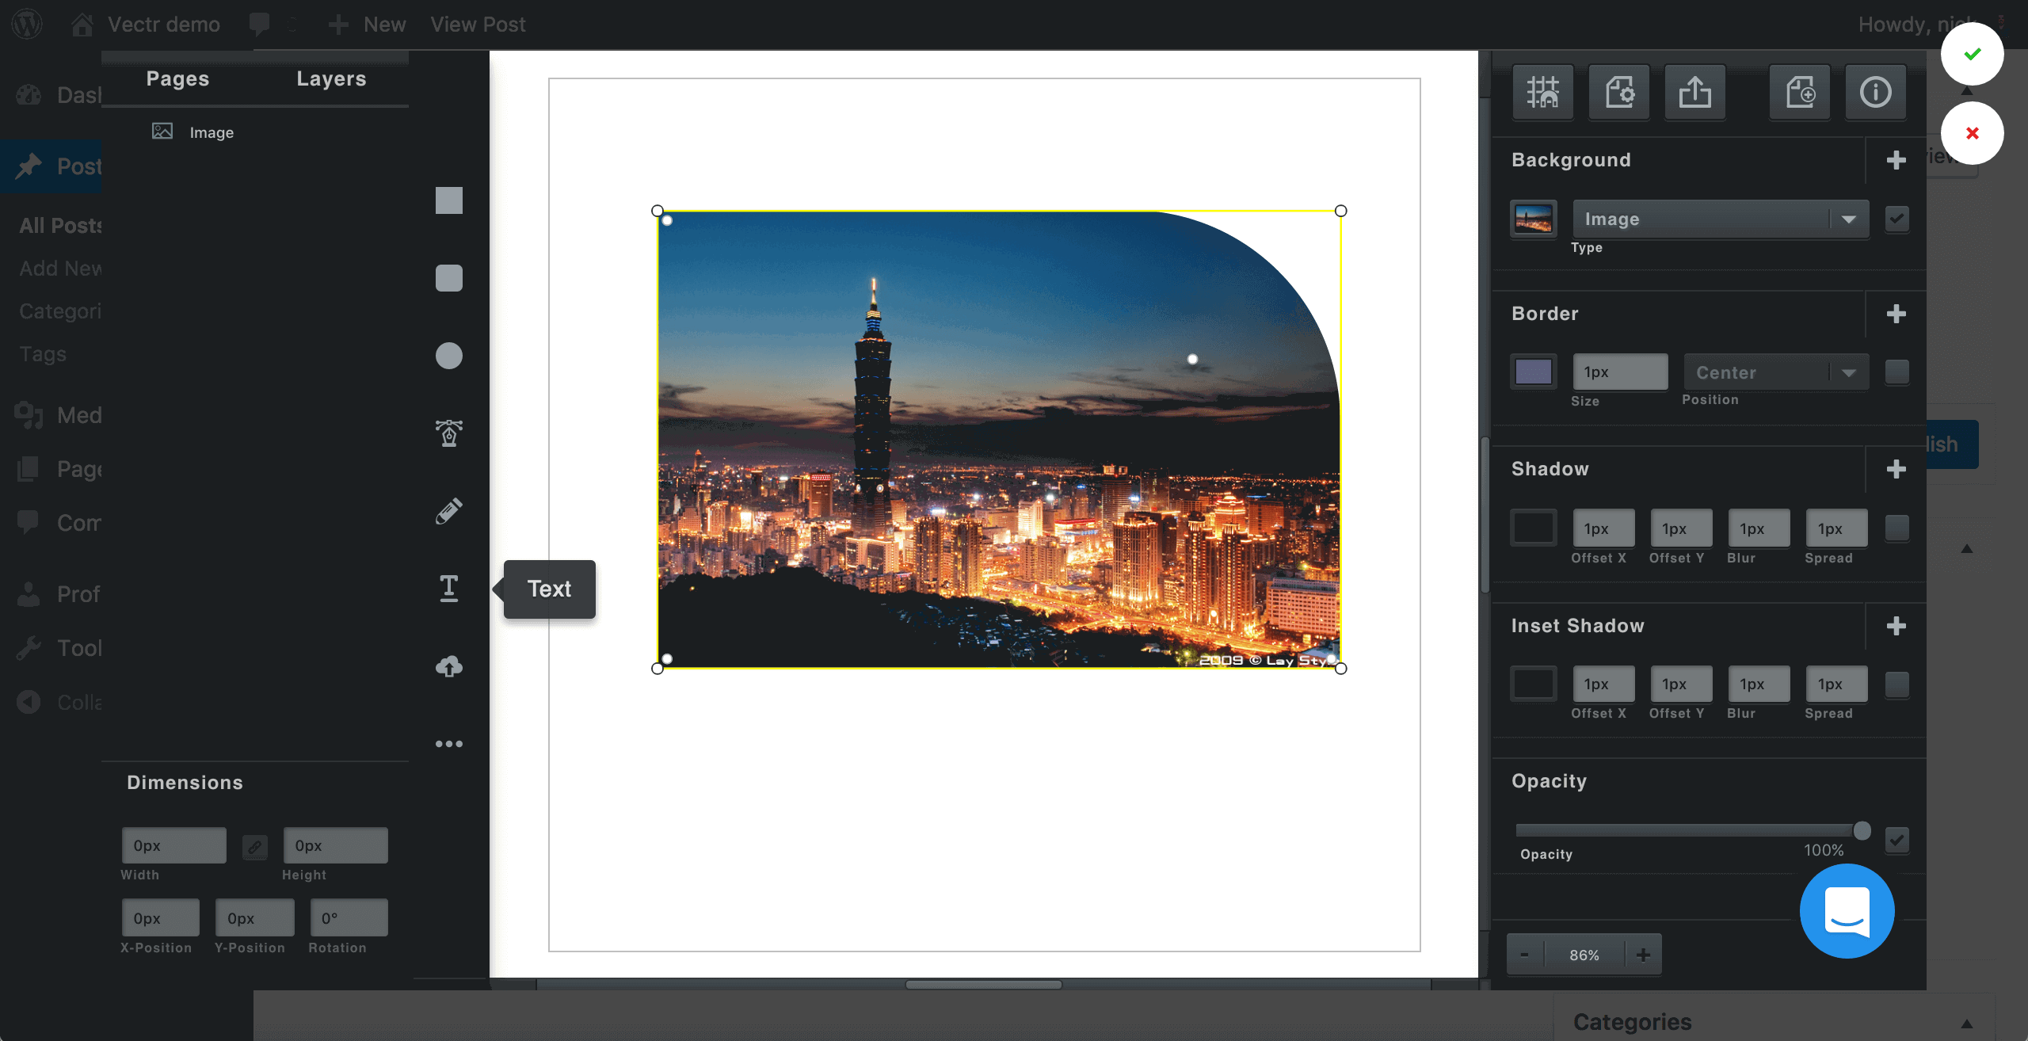Screen dimensions: 2028x1041
Task: Click the Rotation input field
Action: [x=349, y=918]
